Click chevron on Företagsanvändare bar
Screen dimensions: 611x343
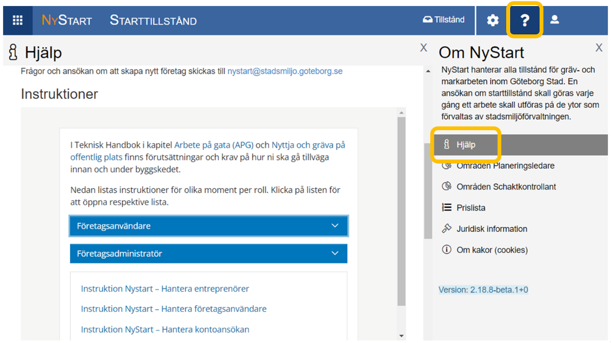click(x=335, y=226)
